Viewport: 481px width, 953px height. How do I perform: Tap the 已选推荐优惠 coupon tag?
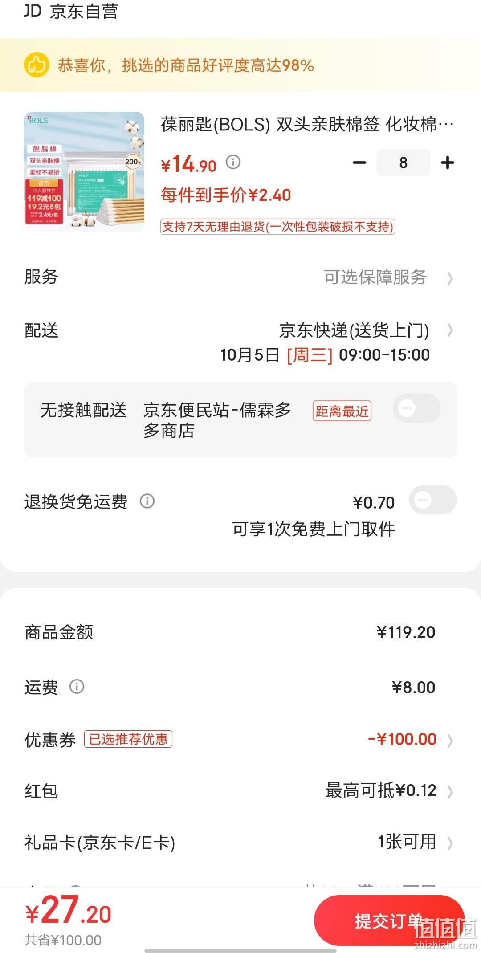(x=128, y=739)
